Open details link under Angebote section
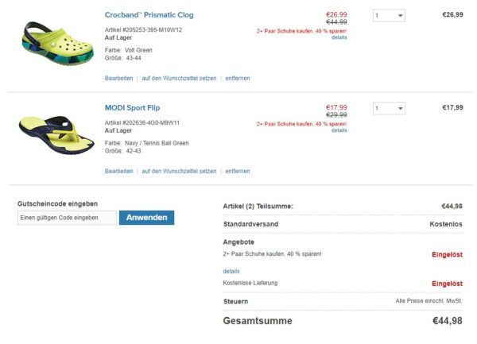Image resolution: width=477 pixels, height=344 pixels. (x=231, y=271)
